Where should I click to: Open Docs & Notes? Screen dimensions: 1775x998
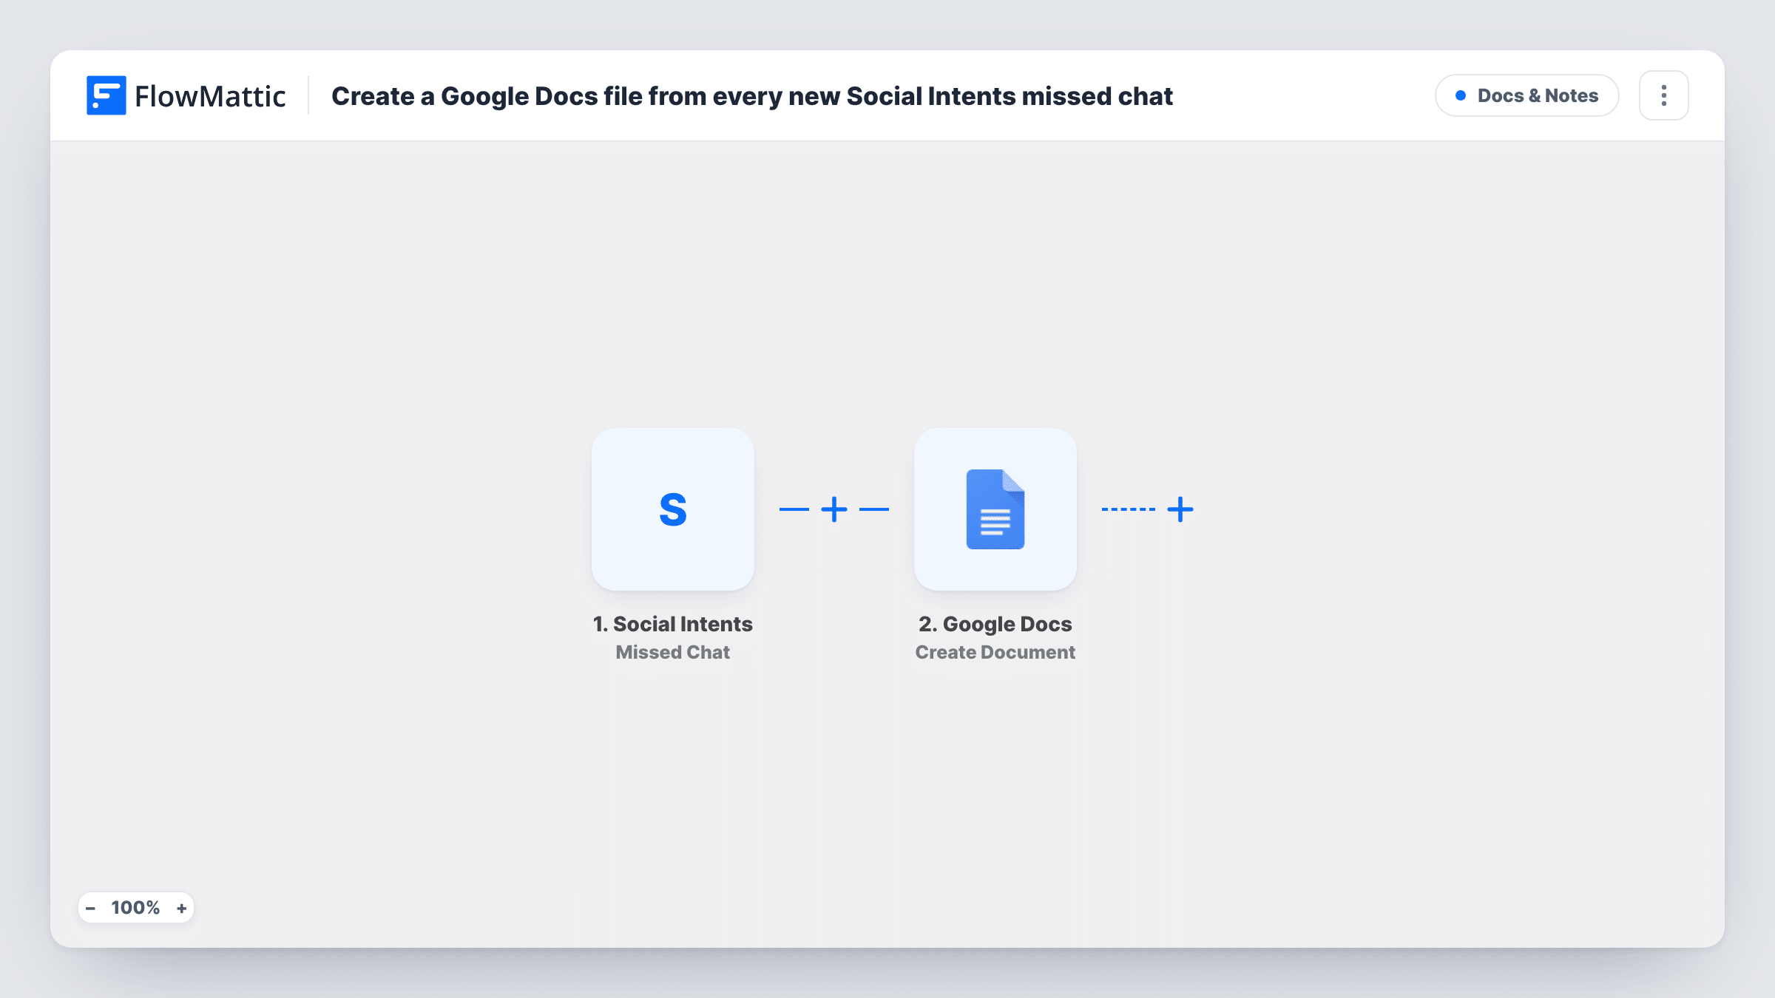1526,95
